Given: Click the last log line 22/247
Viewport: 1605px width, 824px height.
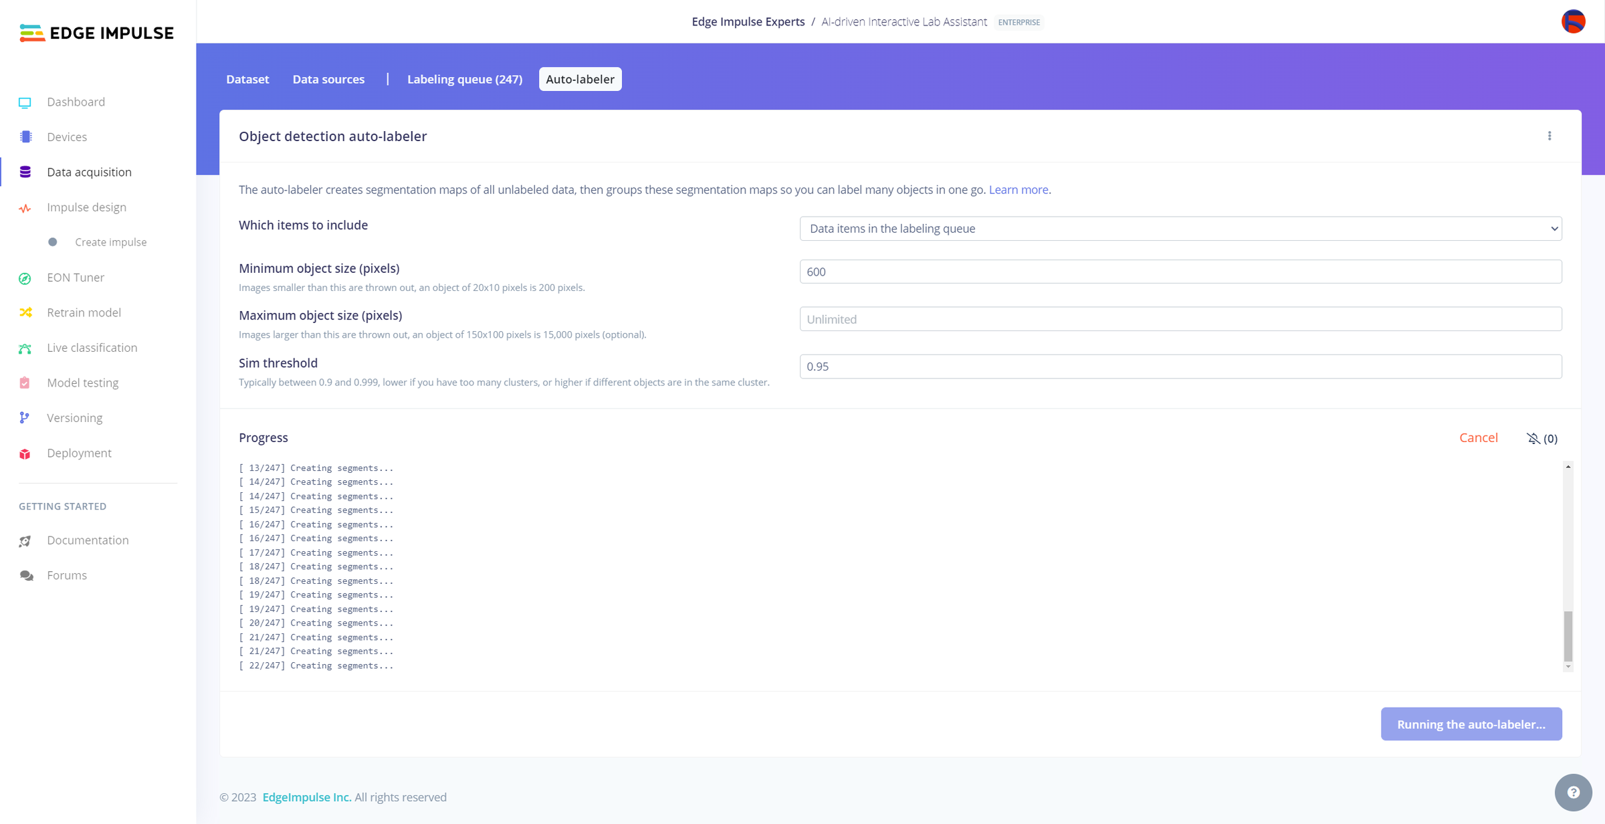Looking at the screenshot, I should click(316, 665).
